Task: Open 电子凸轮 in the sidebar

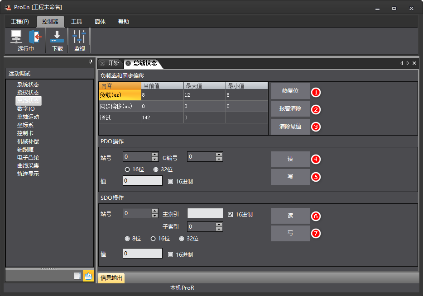Action: [x=28, y=158]
